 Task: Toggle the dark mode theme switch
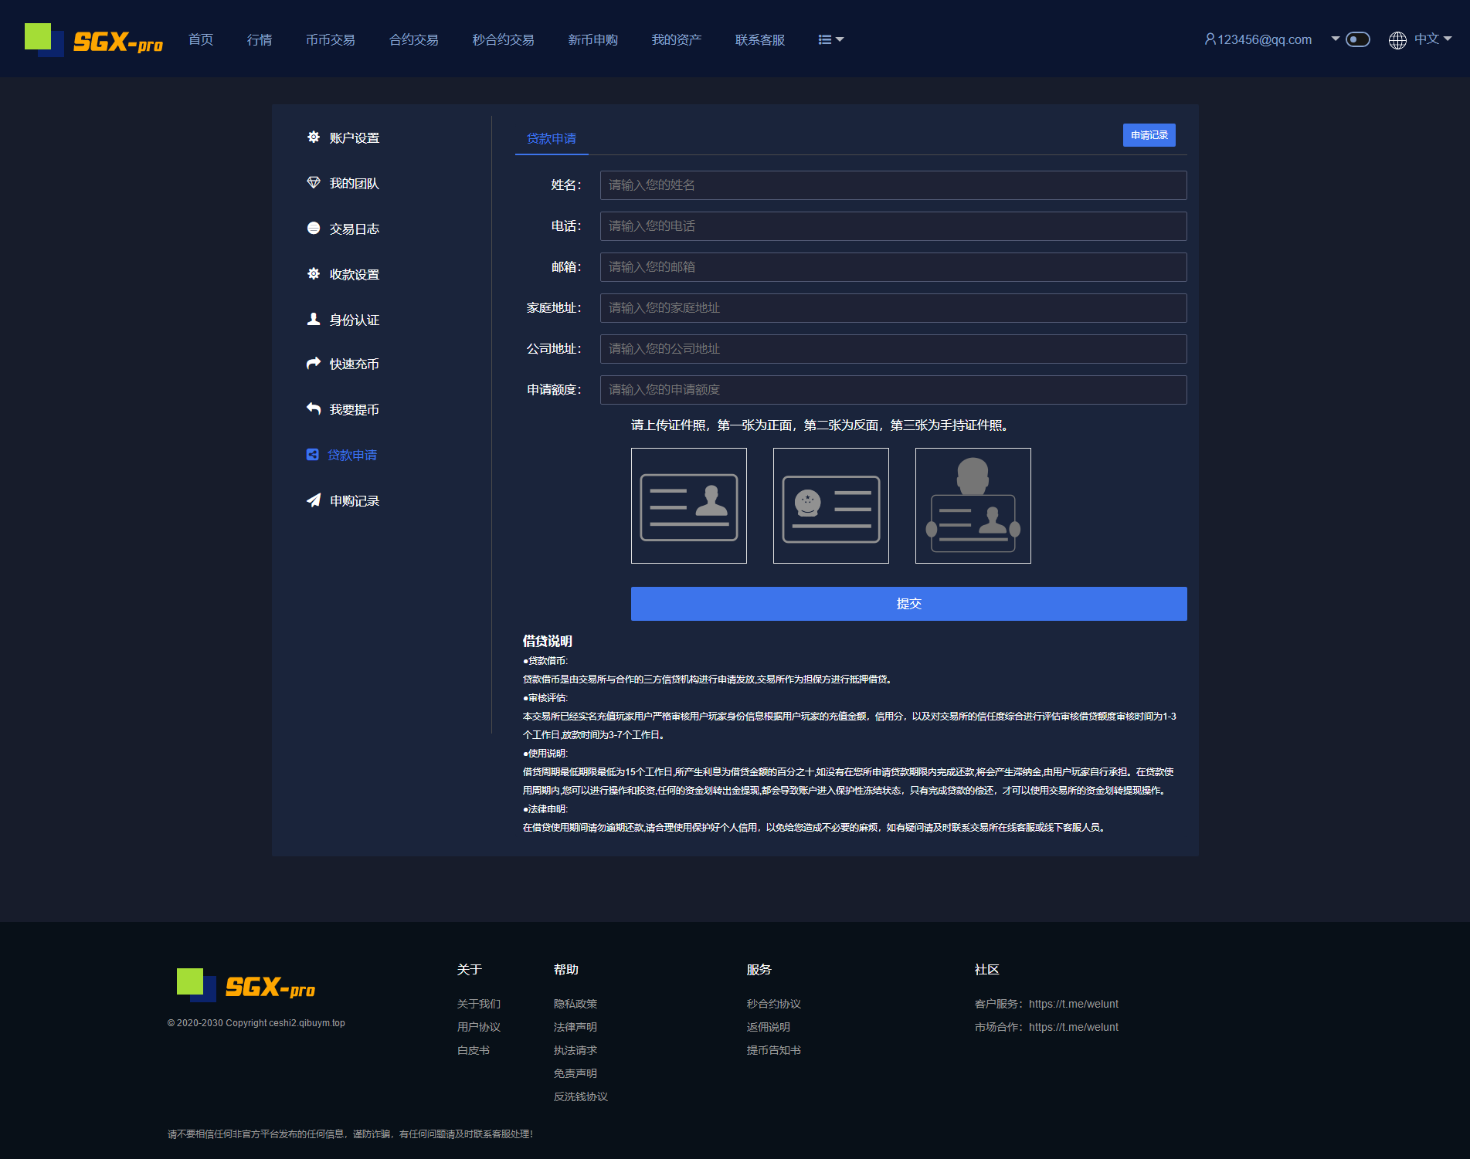1357,39
